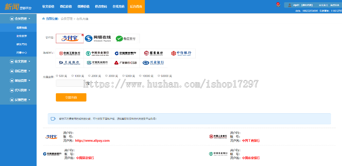The image size is (342, 166).
Task: Click the circle icon beside 软文管理
Action: click(12, 61)
